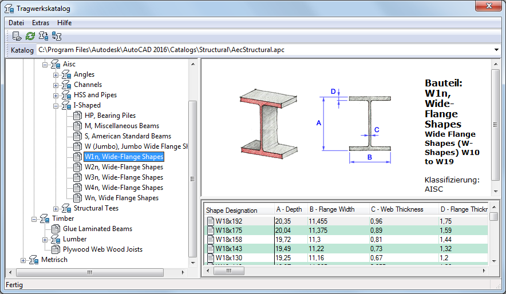Click the third toolbar icon (generate style)
Viewport: 506px width, 294px height.
point(44,36)
